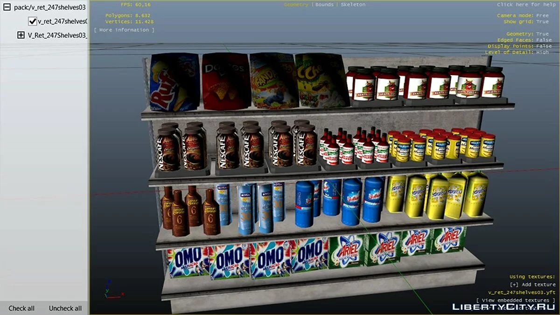560x315 pixels.
Task: Expand the V_Ret_247Shelves03_ tree node
Action: (21, 35)
